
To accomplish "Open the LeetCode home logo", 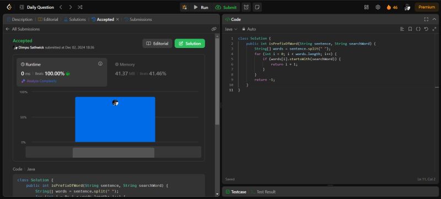I will coord(9,7).
